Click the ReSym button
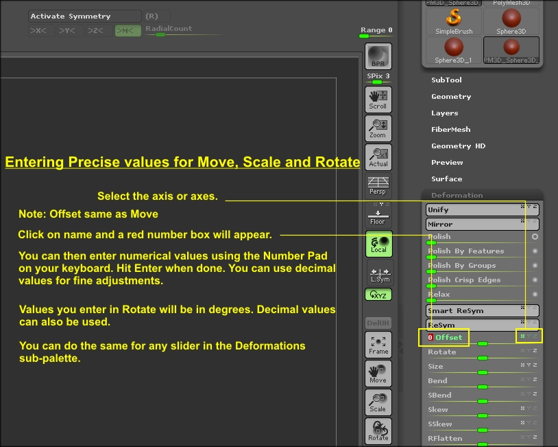This screenshot has width=558, height=447. click(x=482, y=325)
